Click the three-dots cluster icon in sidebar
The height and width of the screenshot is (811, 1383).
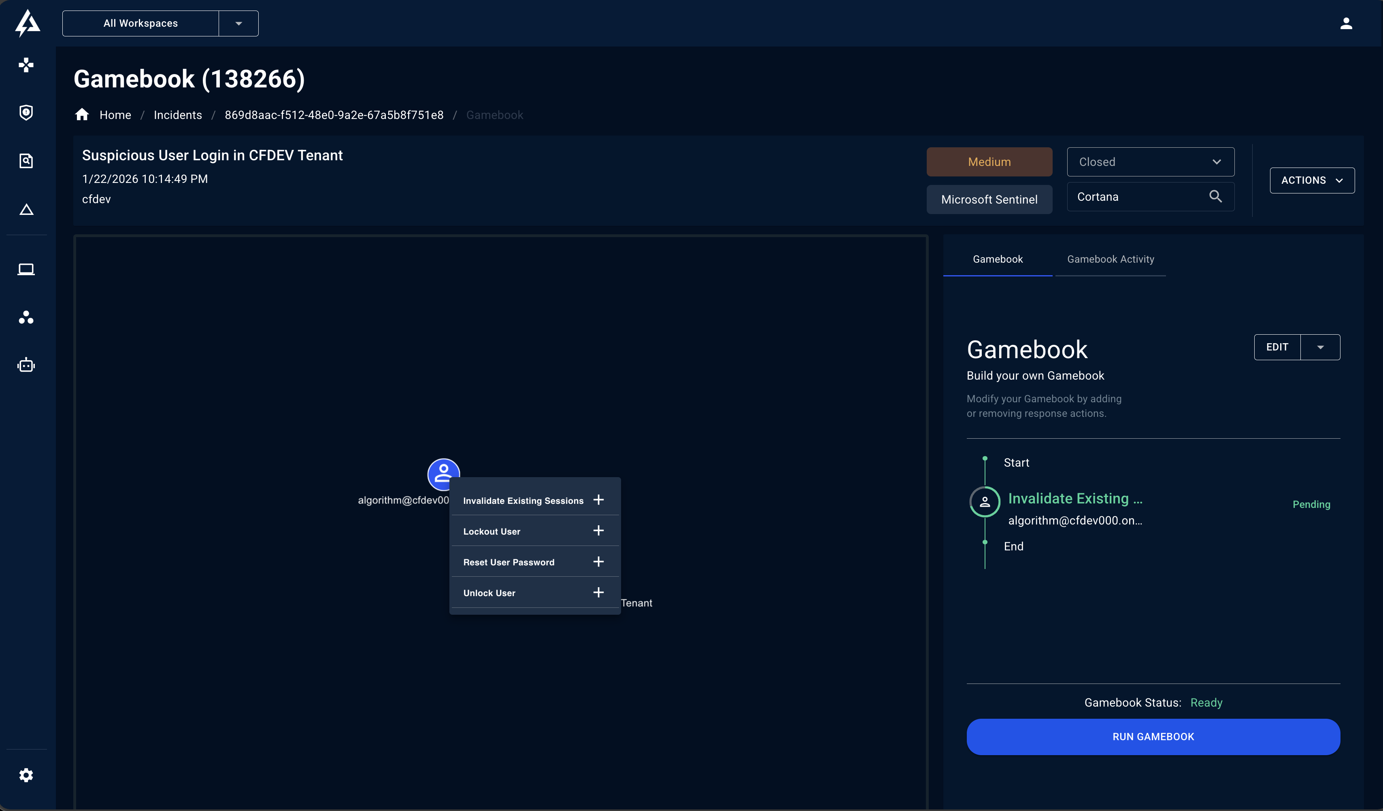point(26,317)
